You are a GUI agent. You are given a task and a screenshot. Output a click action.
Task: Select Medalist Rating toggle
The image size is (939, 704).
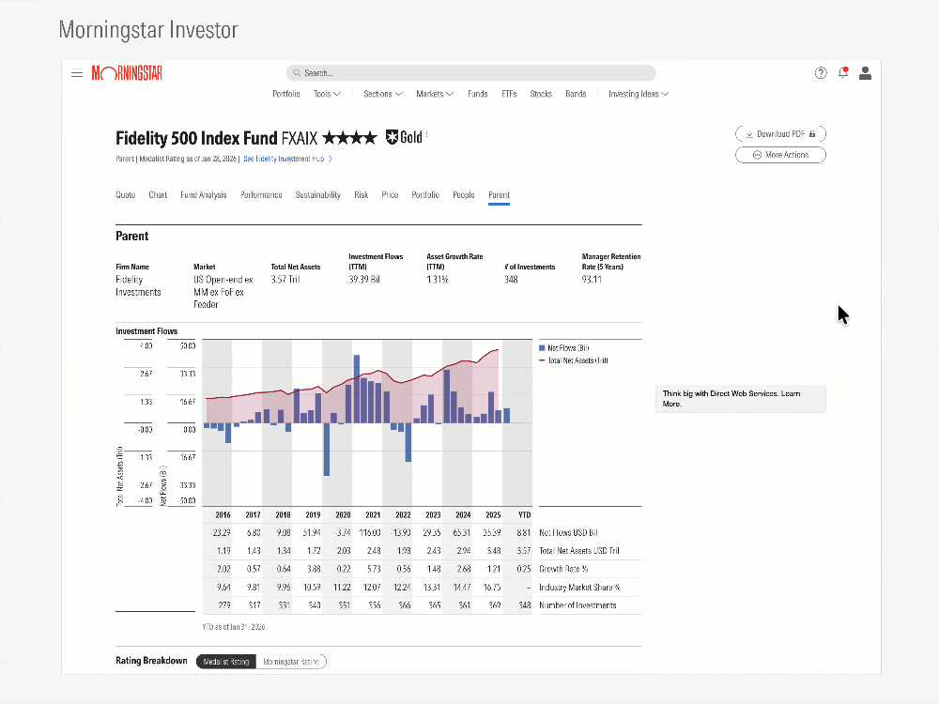(226, 662)
